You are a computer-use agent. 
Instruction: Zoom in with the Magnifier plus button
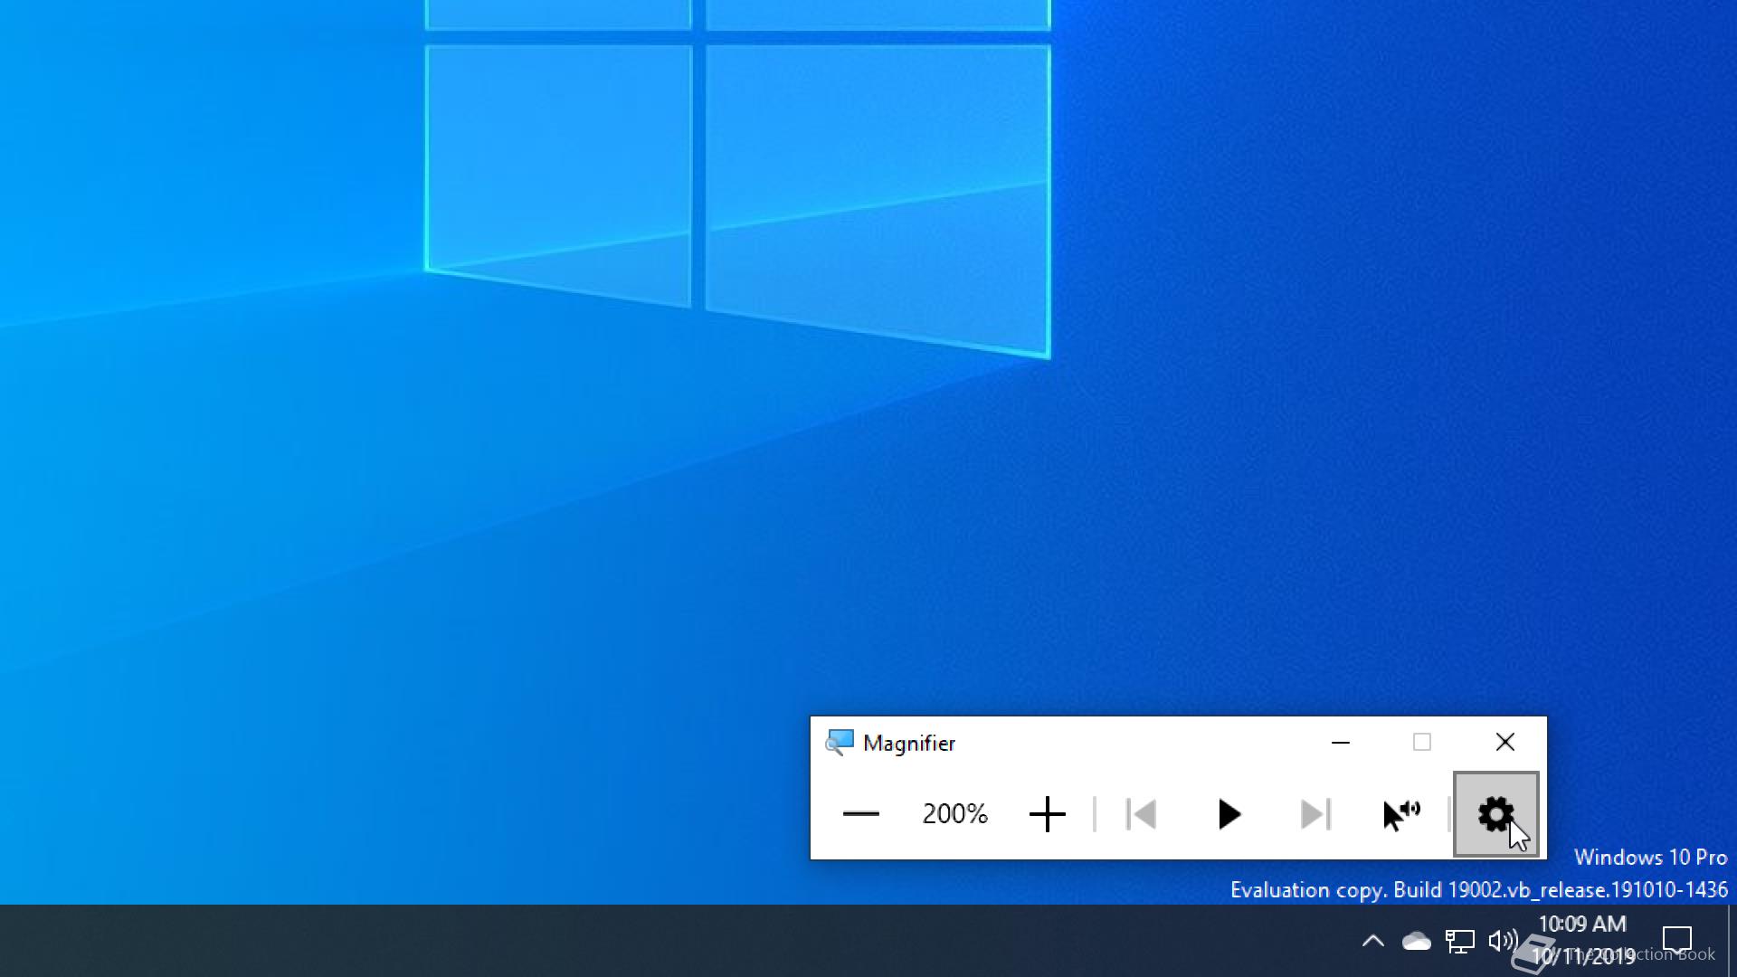1047,814
